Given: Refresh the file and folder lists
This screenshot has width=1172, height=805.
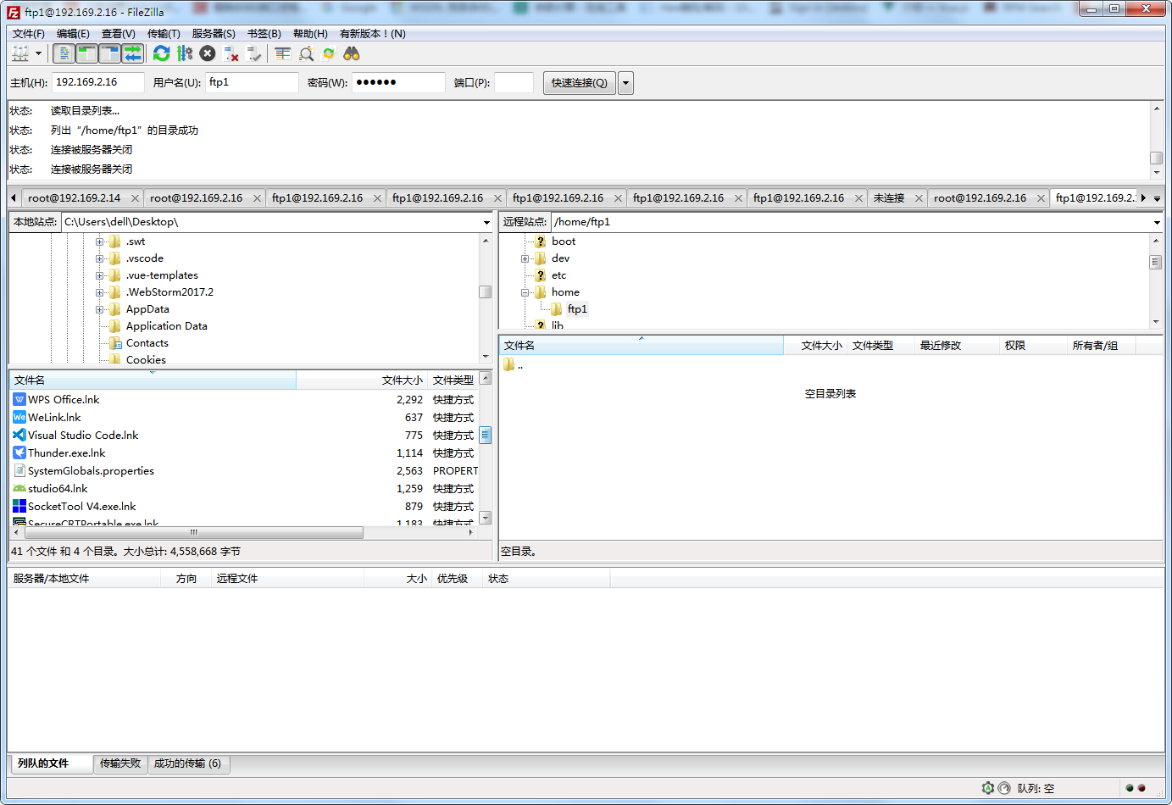Looking at the screenshot, I should (x=162, y=53).
